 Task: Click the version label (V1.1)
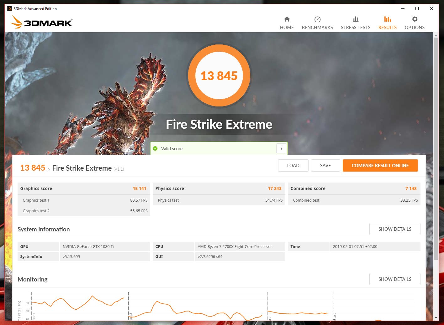coord(119,169)
